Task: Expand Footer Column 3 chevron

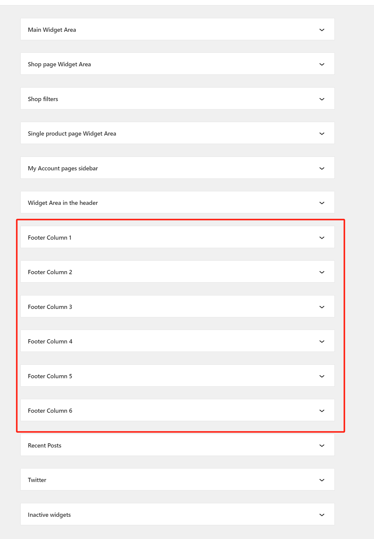Action: tap(322, 307)
